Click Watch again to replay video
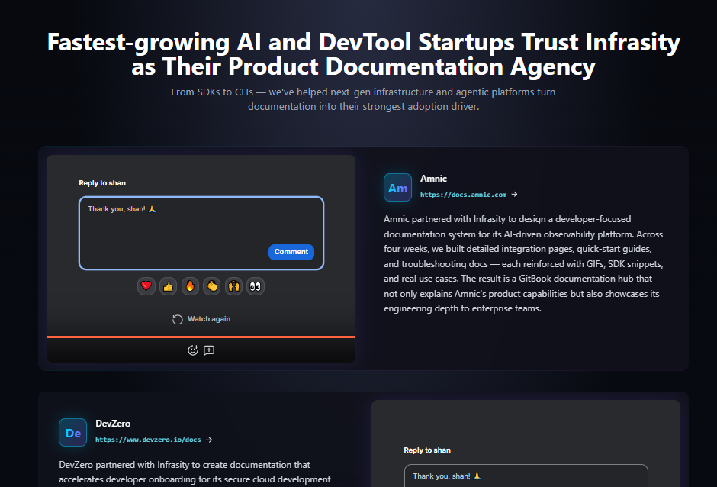Image resolution: width=717 pixels, height=487 pixels. click(201, 319)
